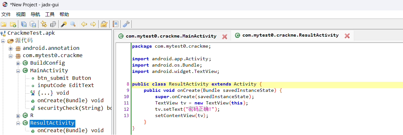Close the ResultActivity tab with red X
Viewport: 403px width, 135px height.
[347, 36]
